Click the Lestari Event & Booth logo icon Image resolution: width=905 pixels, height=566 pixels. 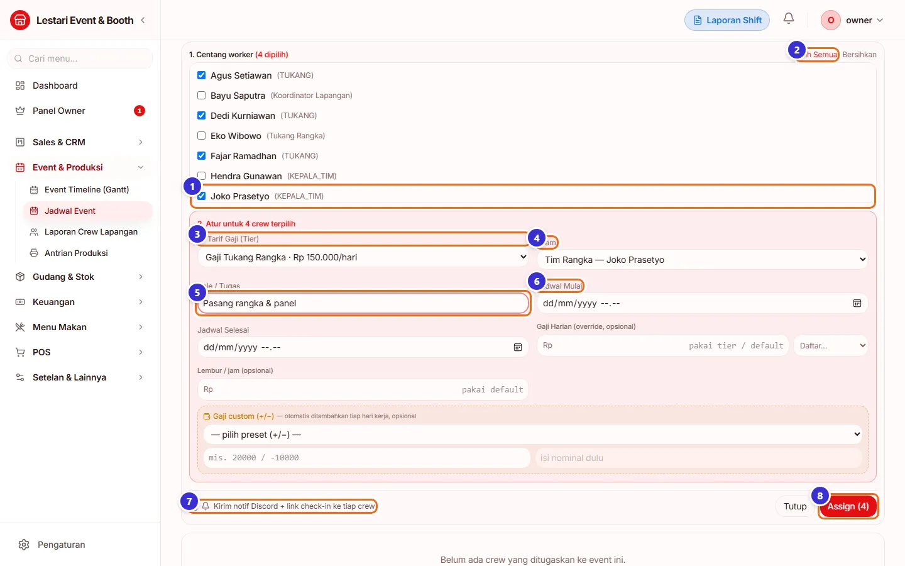point(20,20)
